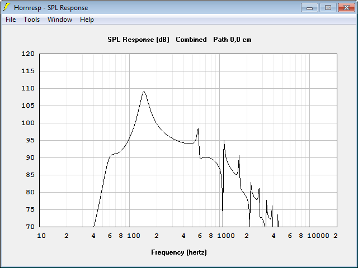Click the 115 dB y-axis label
358x268 pixels.
point(28,71)
